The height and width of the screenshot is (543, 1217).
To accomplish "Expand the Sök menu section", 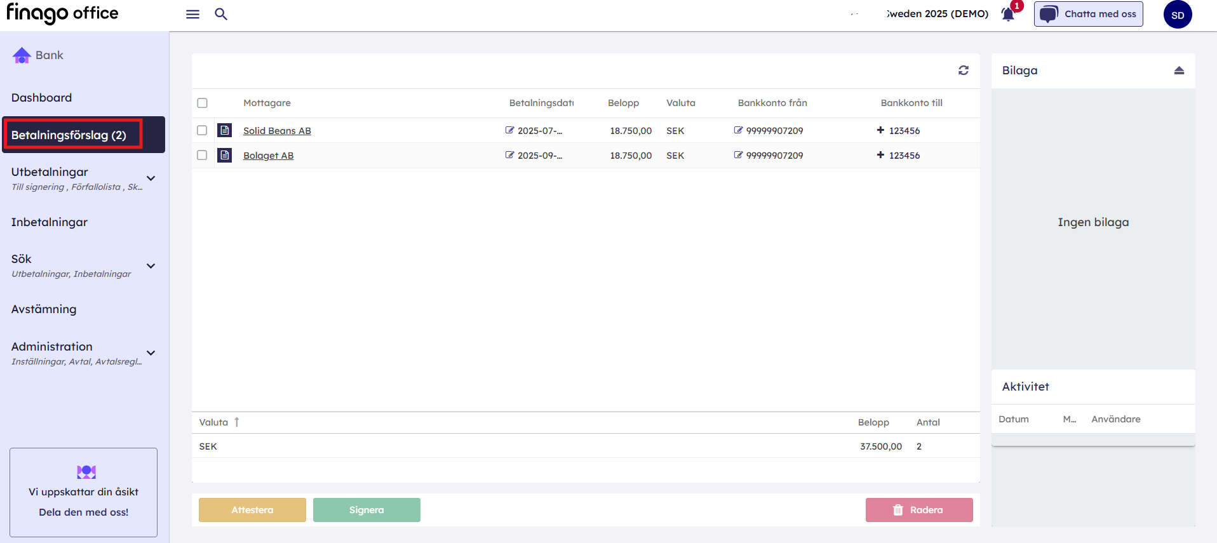I will click(x=151, y=266).
